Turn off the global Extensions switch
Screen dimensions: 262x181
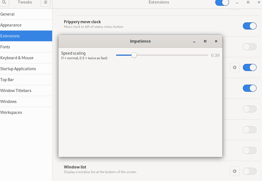222,2
